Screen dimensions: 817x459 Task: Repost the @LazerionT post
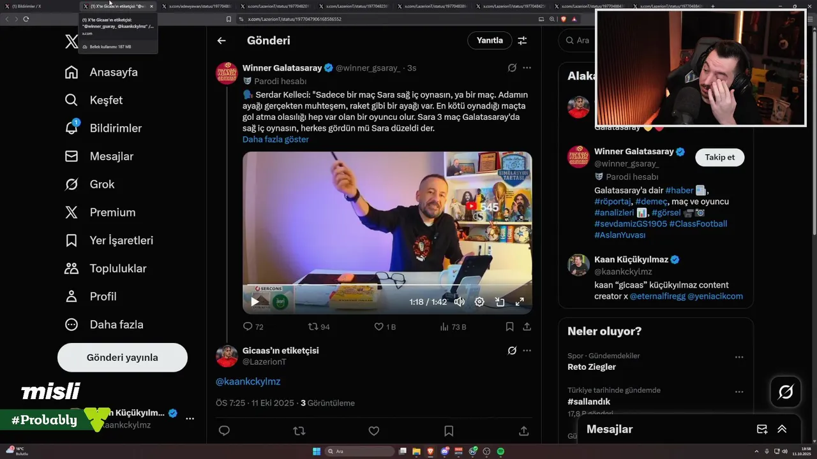click(299, 431)
